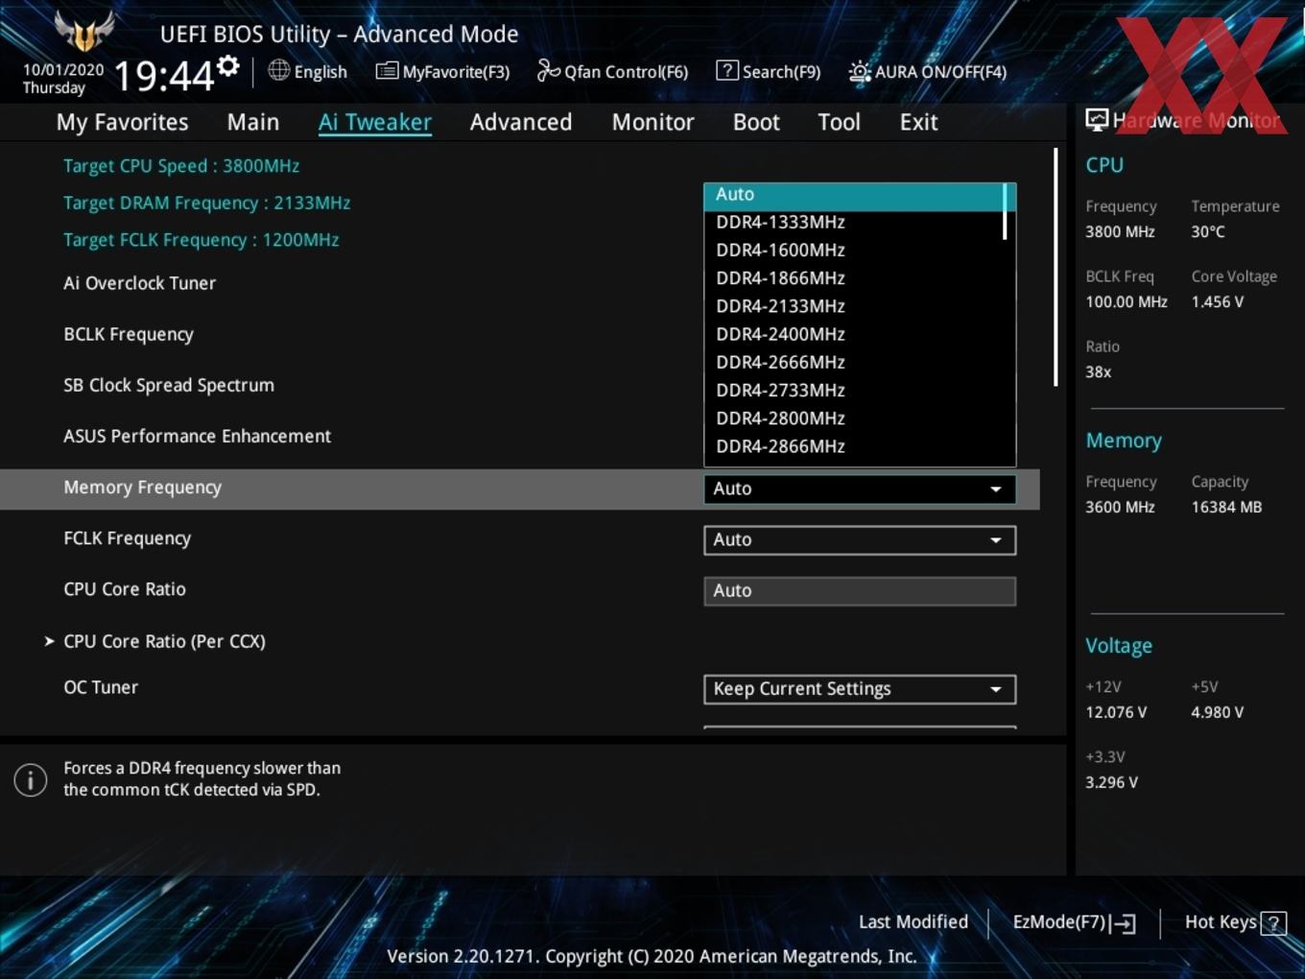1305x979 pixels.
Task: Open the Tool tab
Action: 840,122
